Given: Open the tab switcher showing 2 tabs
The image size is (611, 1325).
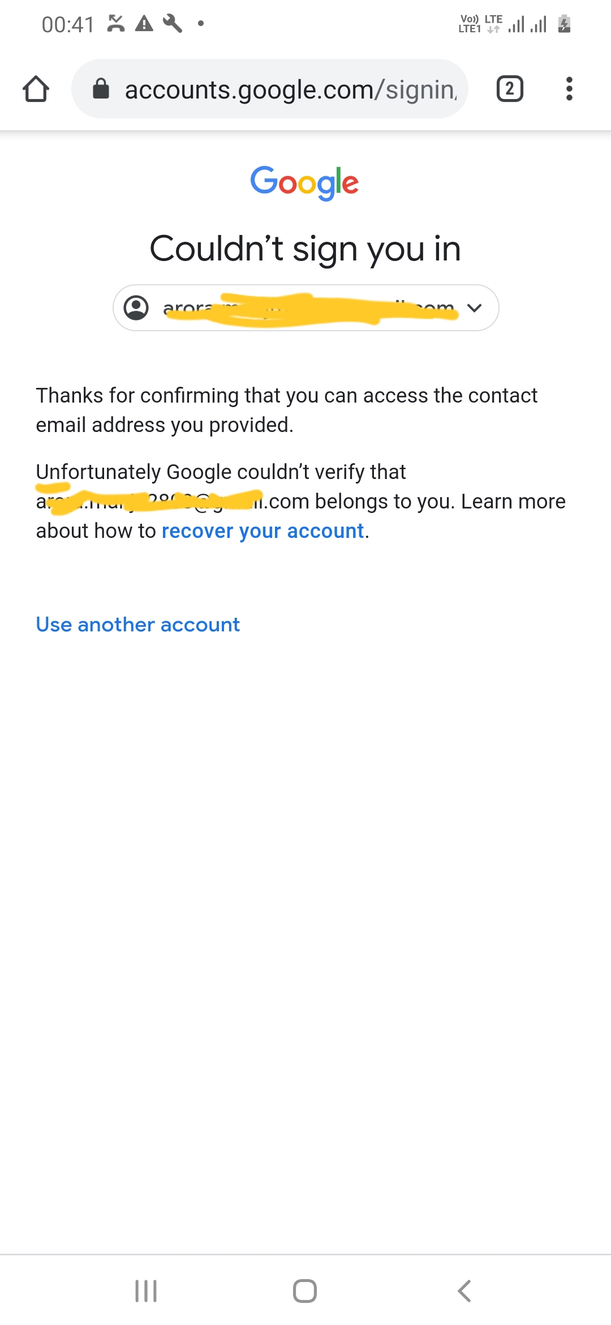Looking at the screenshot, I should [x=510, y=89].
